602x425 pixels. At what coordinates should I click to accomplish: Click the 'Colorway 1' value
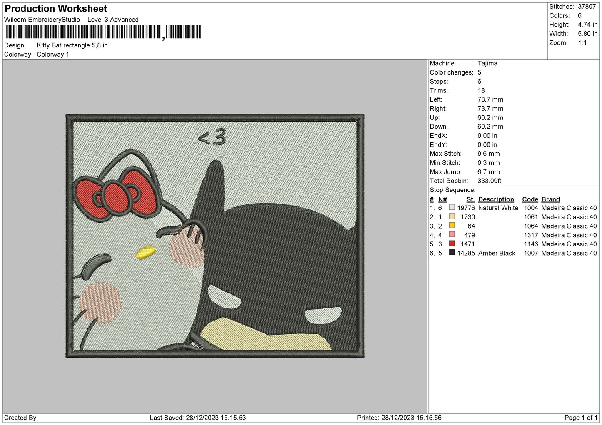[53, 55]
